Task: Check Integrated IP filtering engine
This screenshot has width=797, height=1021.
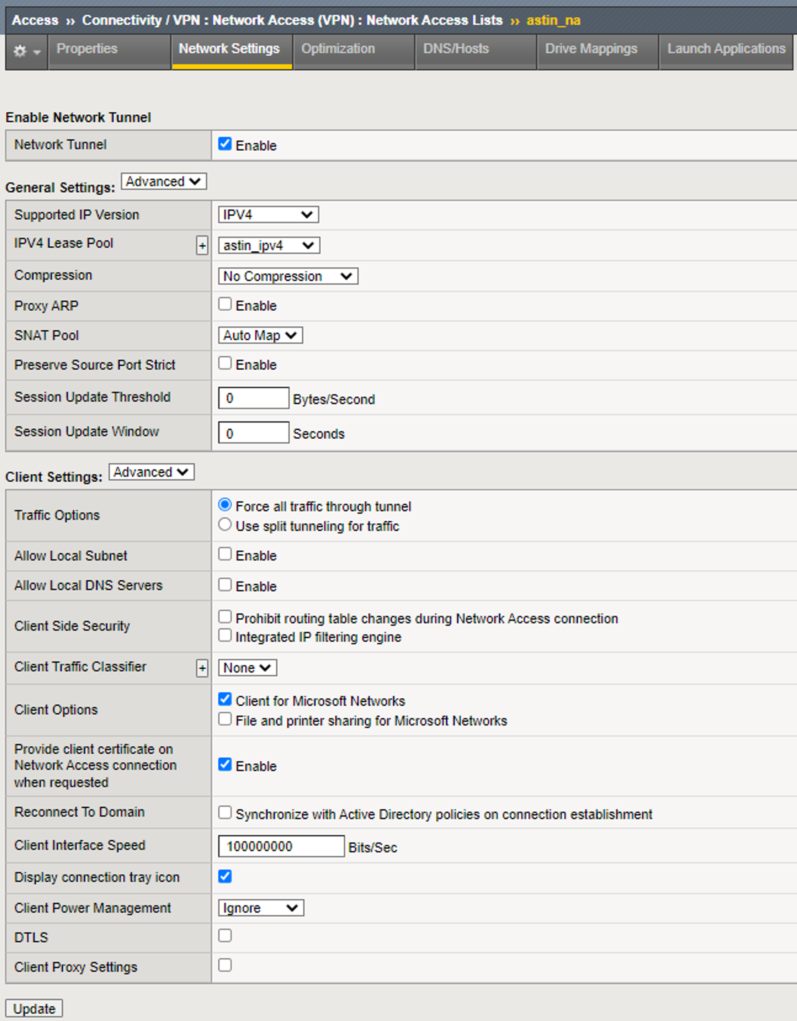Action: point(225,635)
